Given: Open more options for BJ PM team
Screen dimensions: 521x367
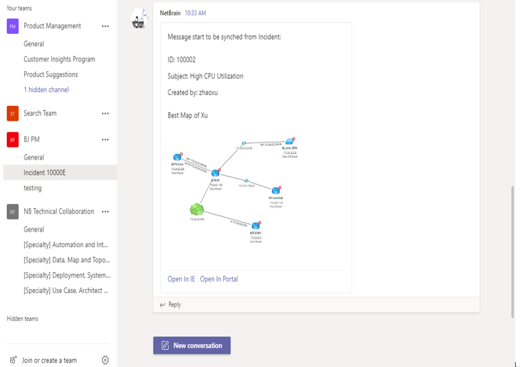Looking at the screenshot, I should point(105,140).
